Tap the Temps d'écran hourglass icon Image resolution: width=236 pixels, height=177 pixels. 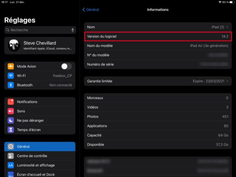[x=10, y=130]
